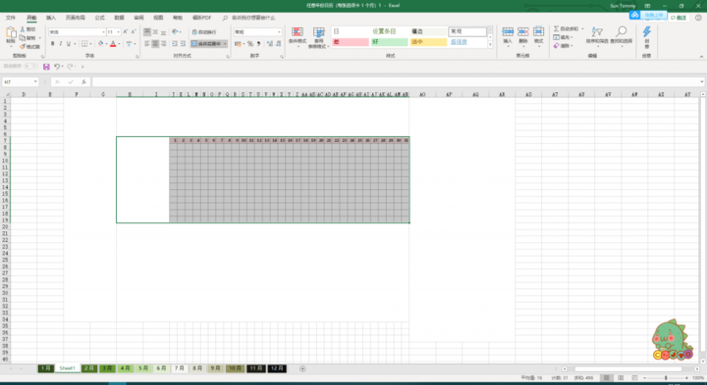Click the Wrap Text button
This screenshot has height=385, width=707.
pos(204,32)
